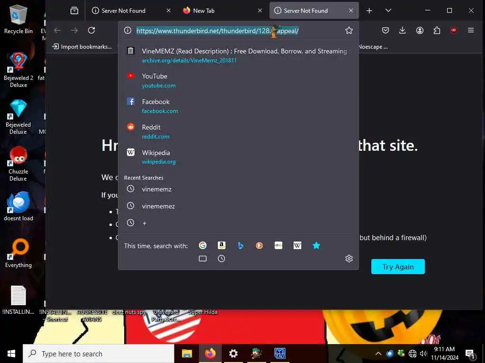
Task: View site information icon in address bar
Action: click(x=128, y=30)
